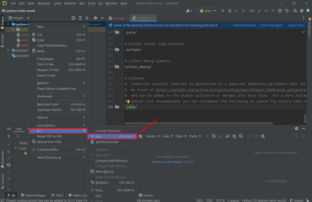The width and height of the screenshot is (312, 202).
Task: Open the Git log search magnifier icon
Action: [x=241, y=136]
